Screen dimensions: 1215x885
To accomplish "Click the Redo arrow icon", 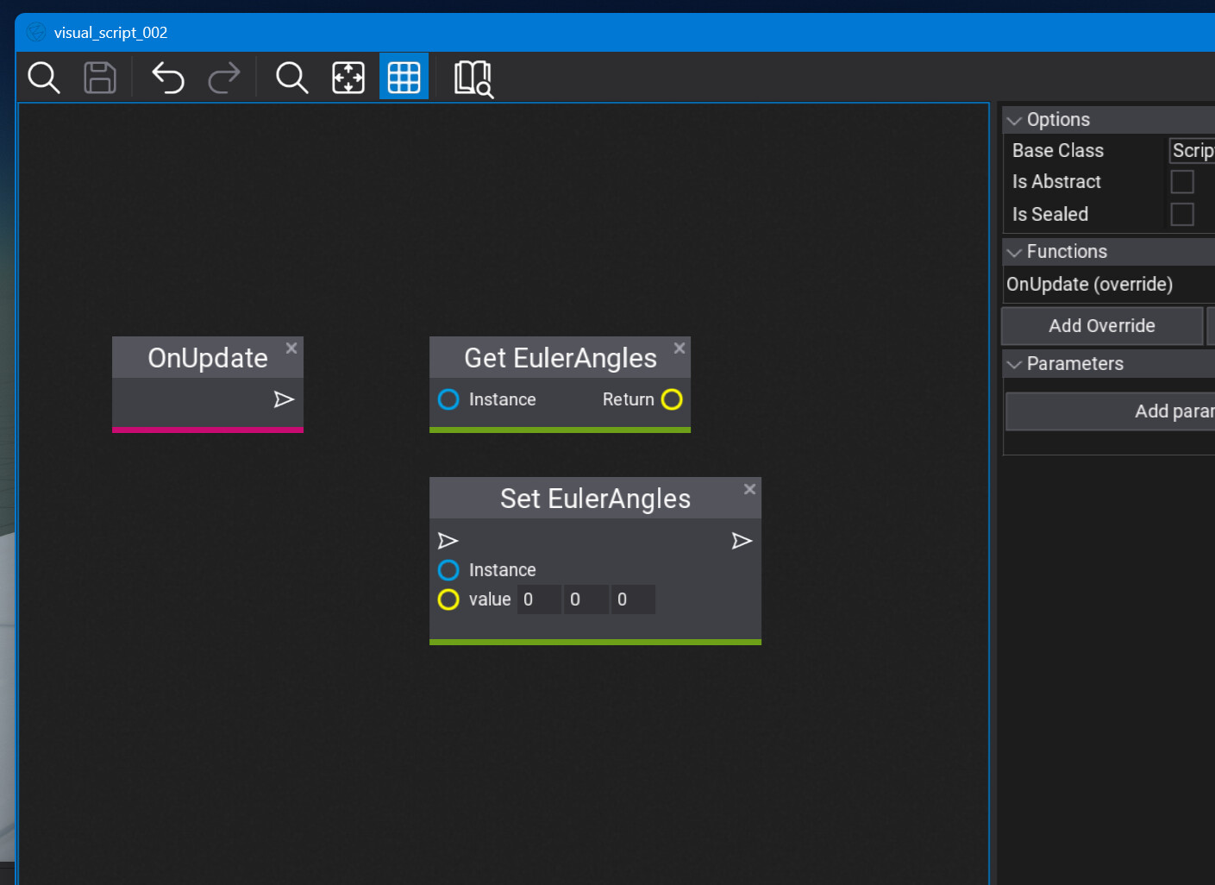I will click(x=224, y=78).
